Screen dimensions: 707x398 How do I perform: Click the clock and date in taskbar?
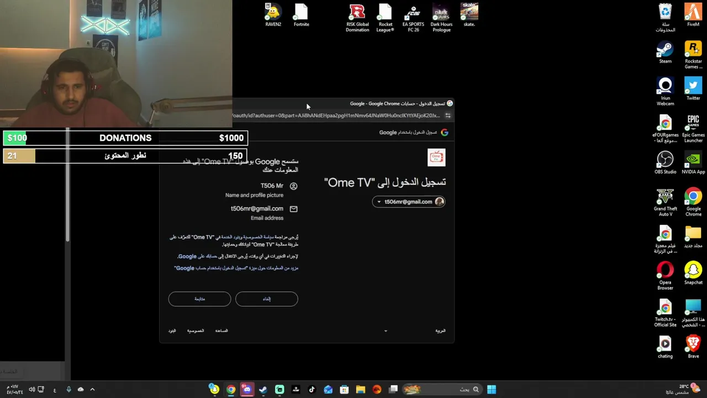14,390
